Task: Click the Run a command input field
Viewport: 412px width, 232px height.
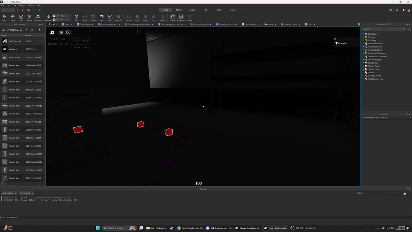Action: click(x=80, y=217)
